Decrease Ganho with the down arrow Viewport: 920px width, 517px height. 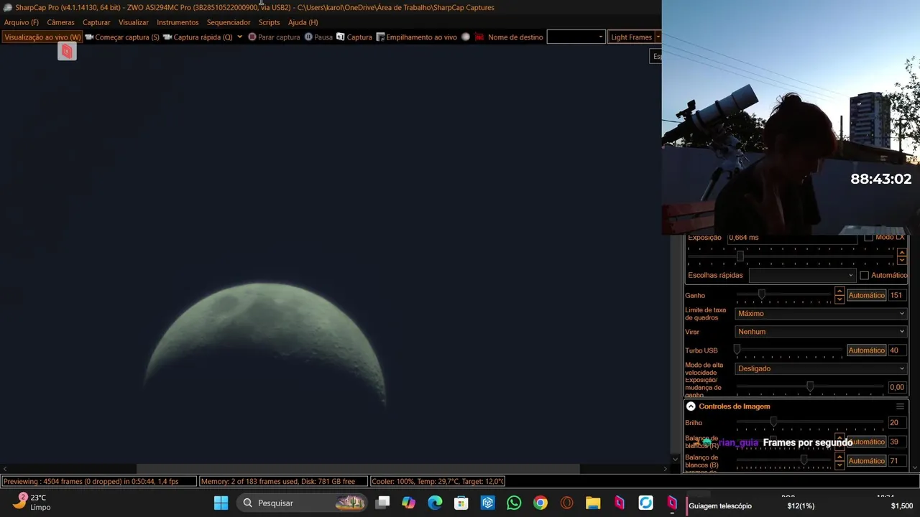point(839,299)
